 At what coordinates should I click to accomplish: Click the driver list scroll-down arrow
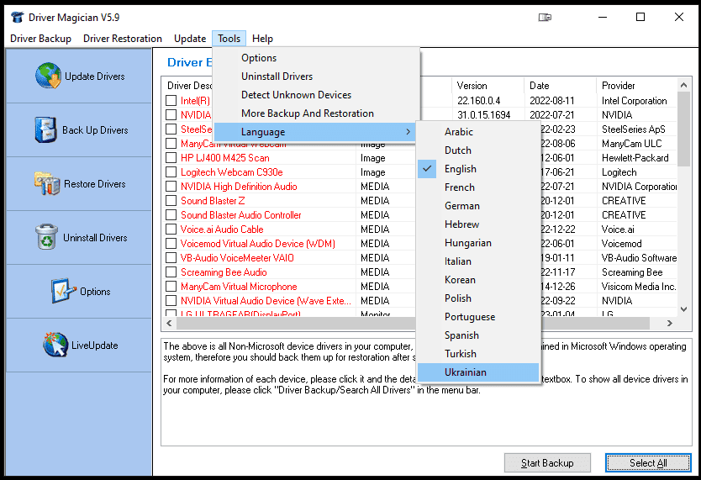pyautogui.click(x=683, y=309)
